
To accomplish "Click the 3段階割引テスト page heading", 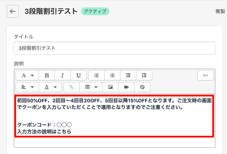I will tap(51, 11).
